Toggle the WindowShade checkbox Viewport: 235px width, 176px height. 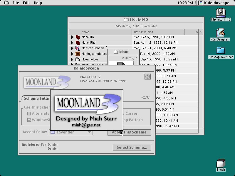click(x=29, y=120)
